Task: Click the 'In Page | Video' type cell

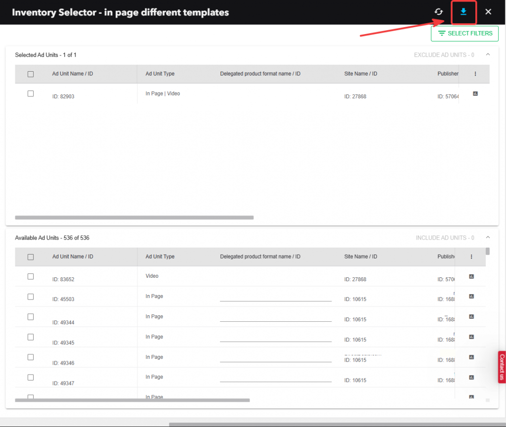Action: 163,93
